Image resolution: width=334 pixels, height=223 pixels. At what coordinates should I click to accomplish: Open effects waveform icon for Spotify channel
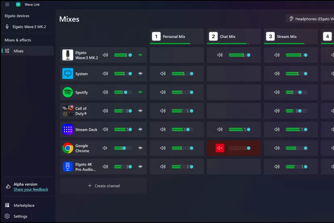point(140,92)
